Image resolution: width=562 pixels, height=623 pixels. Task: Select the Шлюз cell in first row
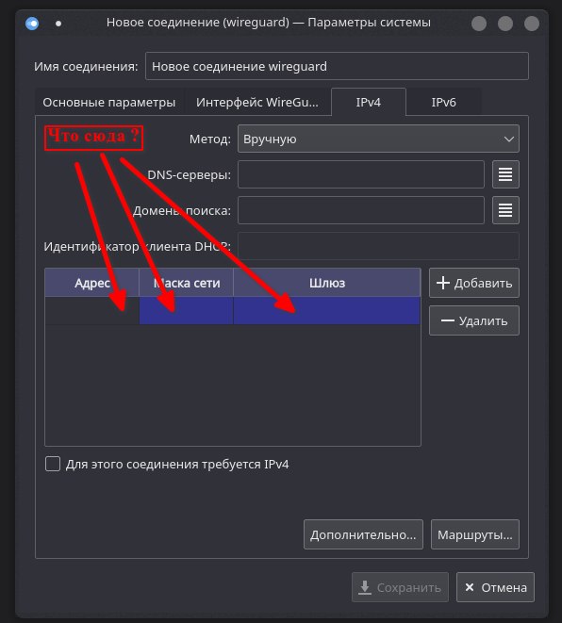click(326, 311)
